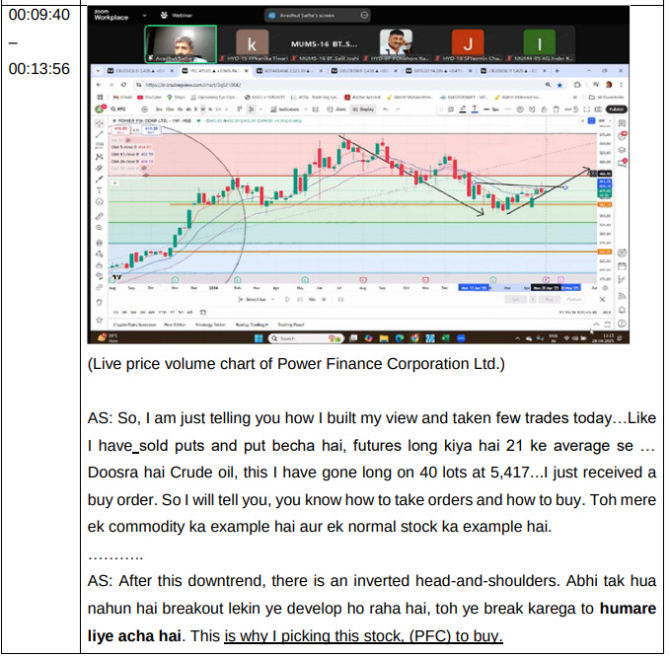669x658 pixels.
Task: Open the Strategy Tester tab
Action: [210, 325]
